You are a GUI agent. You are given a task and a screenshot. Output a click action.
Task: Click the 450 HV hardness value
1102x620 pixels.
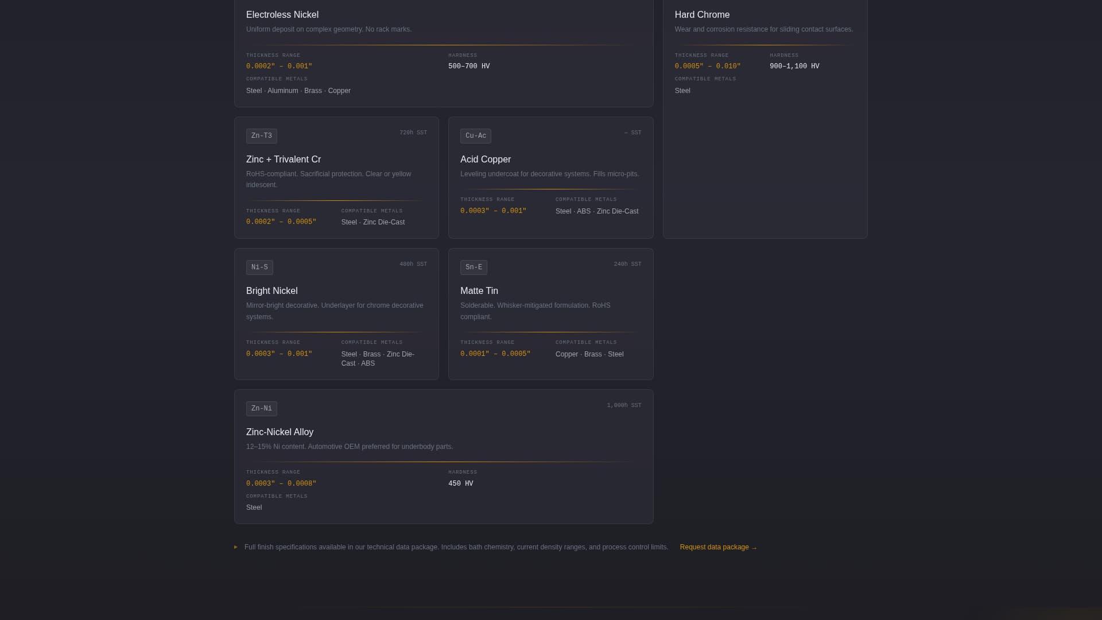coord(460,484)
